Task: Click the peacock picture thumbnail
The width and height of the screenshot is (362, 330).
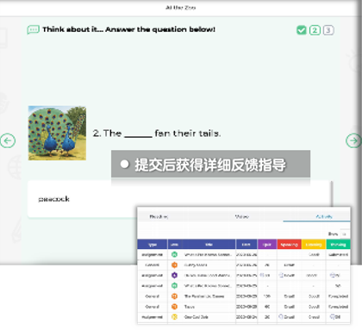Action: coord(57,133)
